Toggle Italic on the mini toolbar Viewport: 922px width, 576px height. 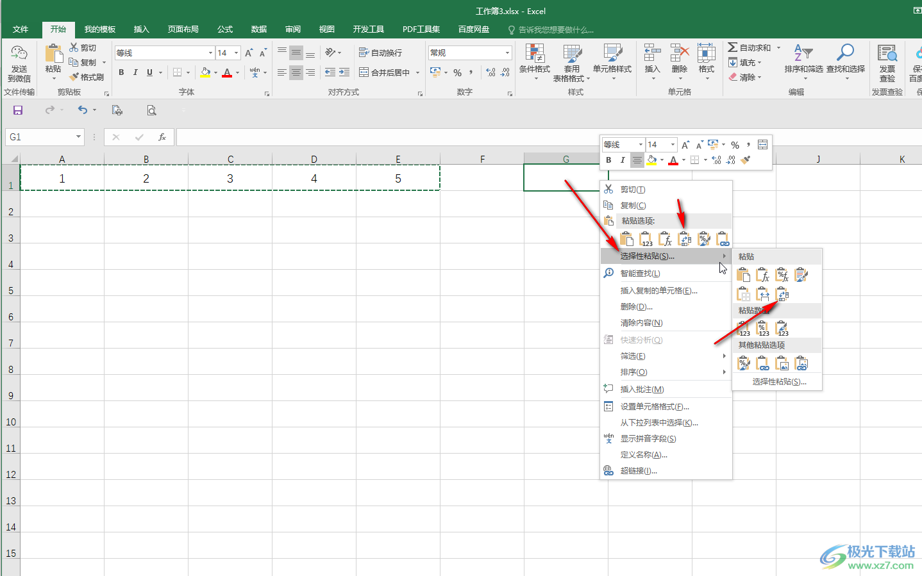pyautogui.click(x=622, y=160)
